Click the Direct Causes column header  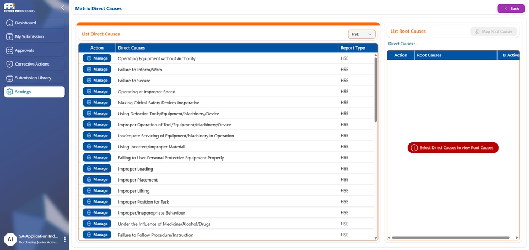pyautogui.click(x=132, y=48)
